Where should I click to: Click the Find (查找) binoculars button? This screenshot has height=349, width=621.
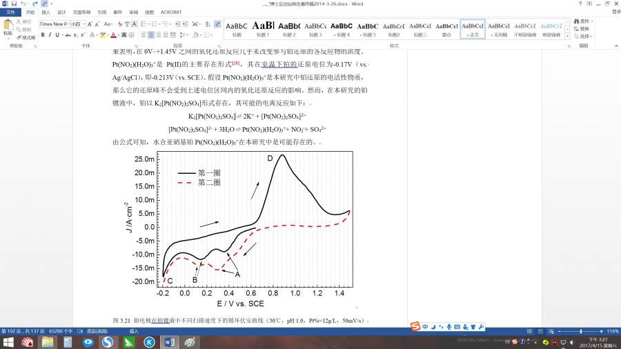click(582, 21)
